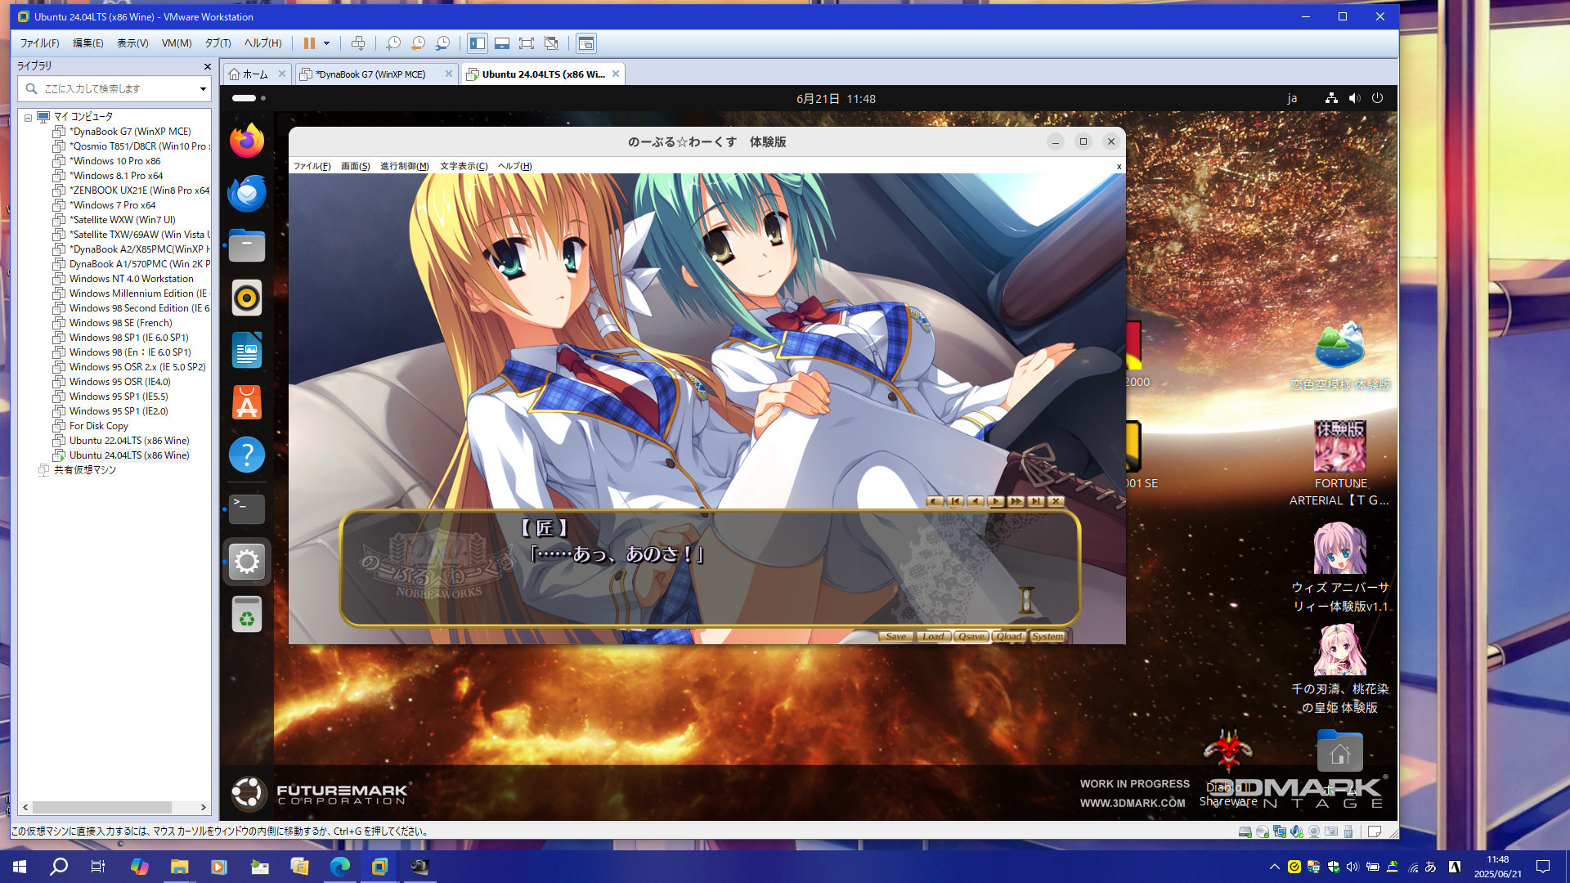
Task: Open the game's ファイル(F) menu
Action: tap(312, 166)
